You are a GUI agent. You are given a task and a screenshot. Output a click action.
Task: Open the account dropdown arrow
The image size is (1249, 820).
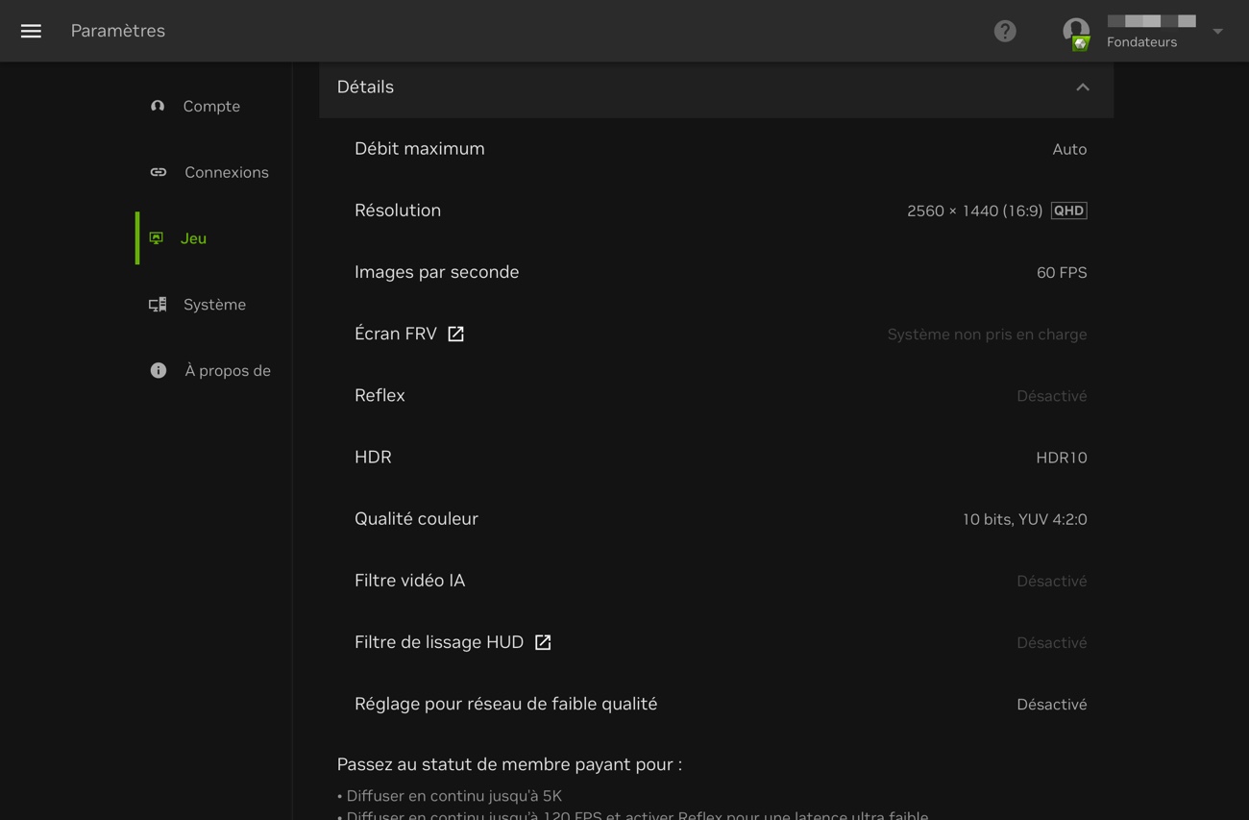click(1217, 31)
